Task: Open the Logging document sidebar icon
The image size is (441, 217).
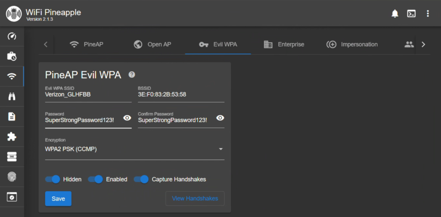Action: [x=12, y=116]
